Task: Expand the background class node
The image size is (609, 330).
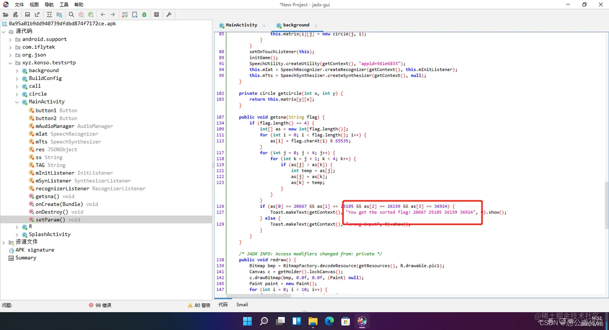Action: (17, 71)
